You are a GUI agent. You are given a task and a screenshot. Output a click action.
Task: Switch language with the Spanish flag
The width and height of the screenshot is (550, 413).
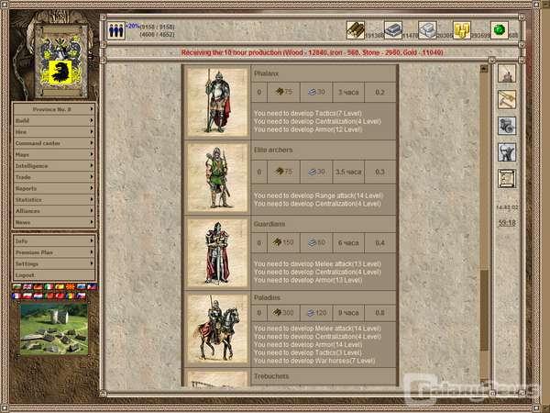pos(60,286)
